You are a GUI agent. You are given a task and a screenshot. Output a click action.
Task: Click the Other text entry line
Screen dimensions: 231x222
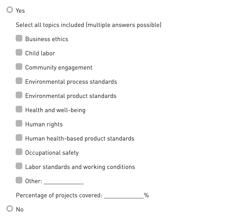click(x=64, y=182)
